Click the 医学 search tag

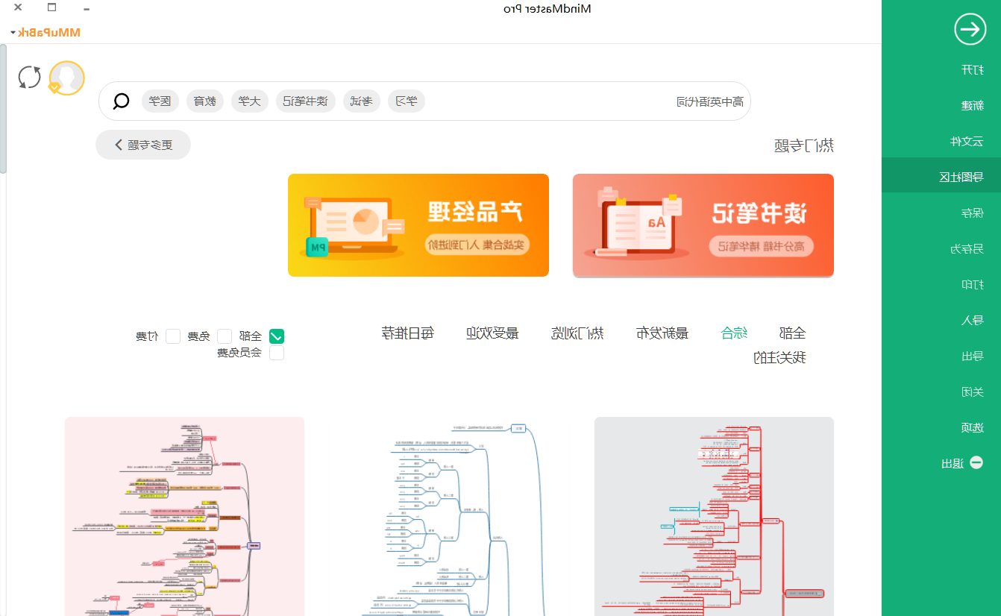click(x=160, y=101)
